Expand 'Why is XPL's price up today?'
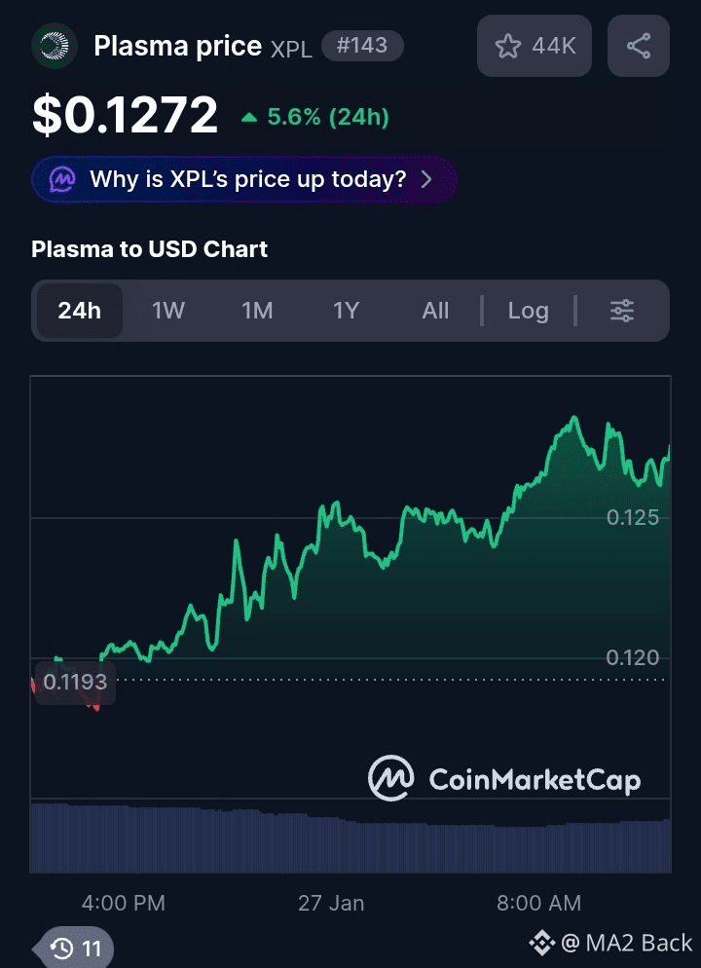701x968 pixels. click(x=245, y=179)
